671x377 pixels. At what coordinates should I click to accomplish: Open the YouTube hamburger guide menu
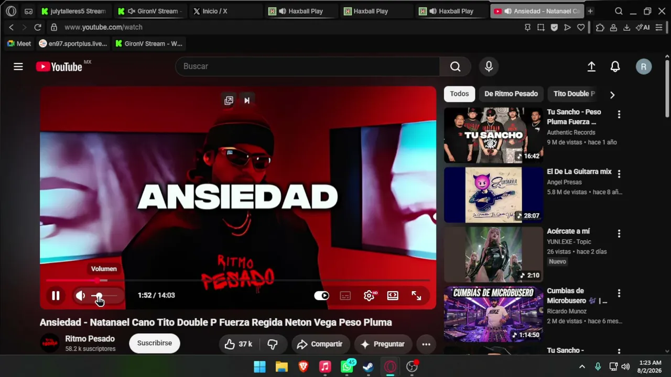[x=18, y=66]
